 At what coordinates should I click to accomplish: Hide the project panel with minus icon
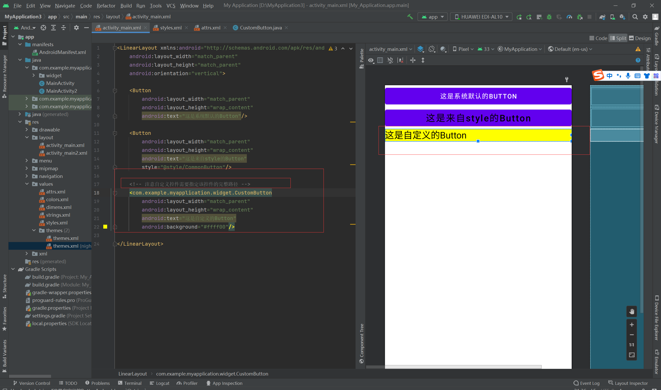[x=86, y=28]
